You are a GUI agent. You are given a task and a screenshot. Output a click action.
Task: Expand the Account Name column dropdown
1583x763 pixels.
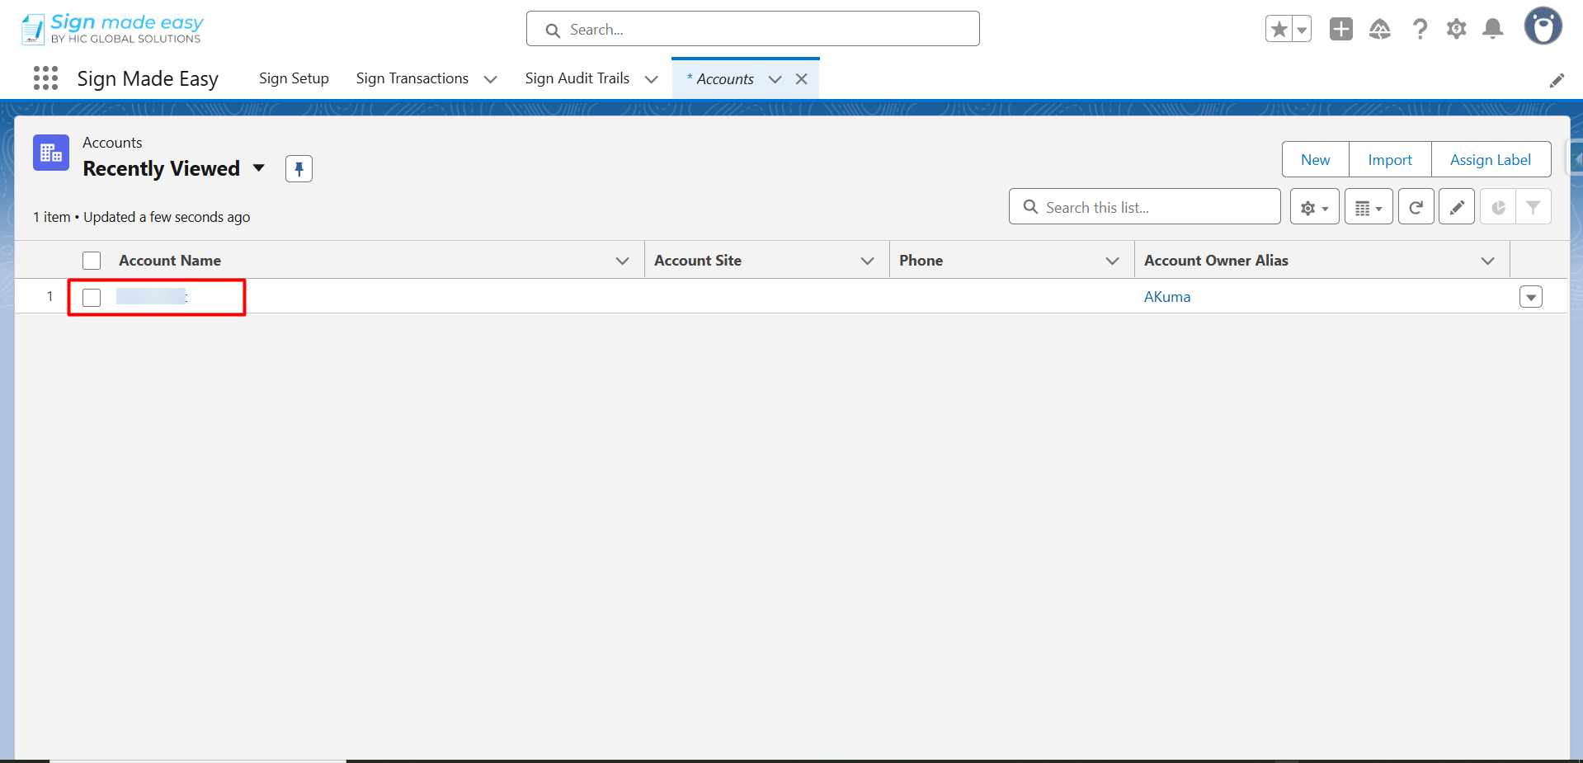[x=622, y=260]
